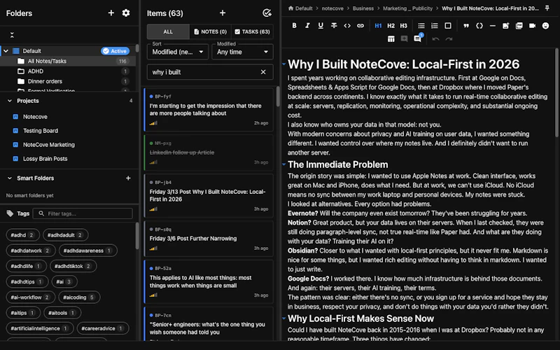Viewport: 560px width, 350px height.
Task: Switch to TASKS (63) tab
Action: pyautogui.click(x=252, y=31)
